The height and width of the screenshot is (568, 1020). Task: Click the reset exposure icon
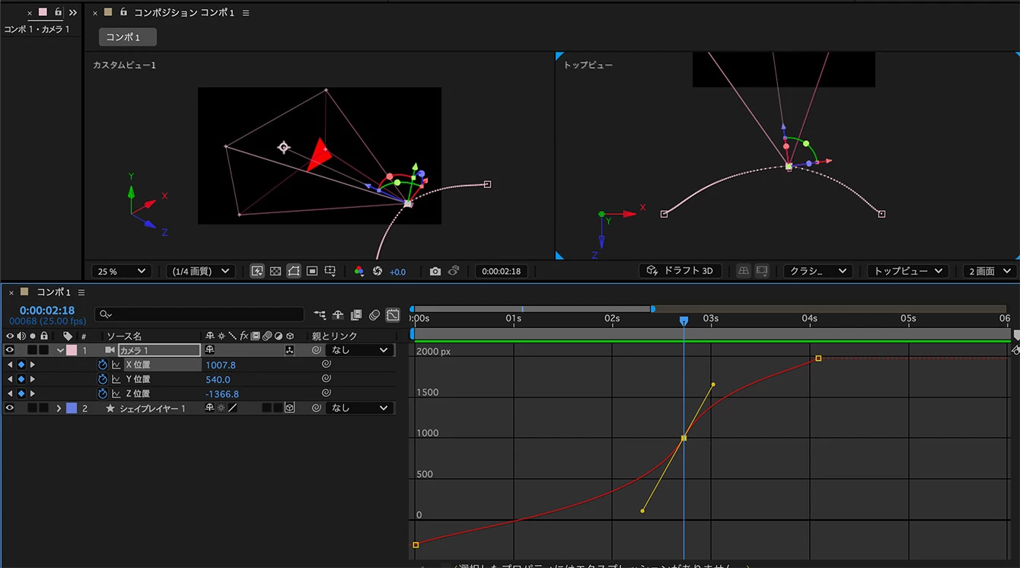click(x=378, y=271)
